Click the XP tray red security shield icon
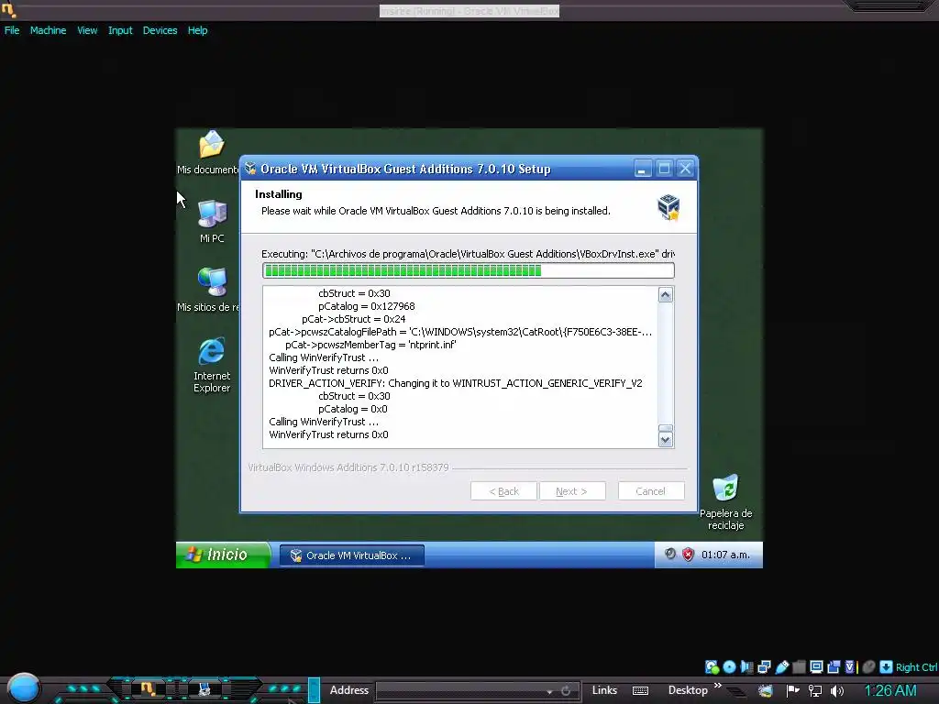Screen dimensions: 939x704 pyautogui.click(x=688, y=555)
